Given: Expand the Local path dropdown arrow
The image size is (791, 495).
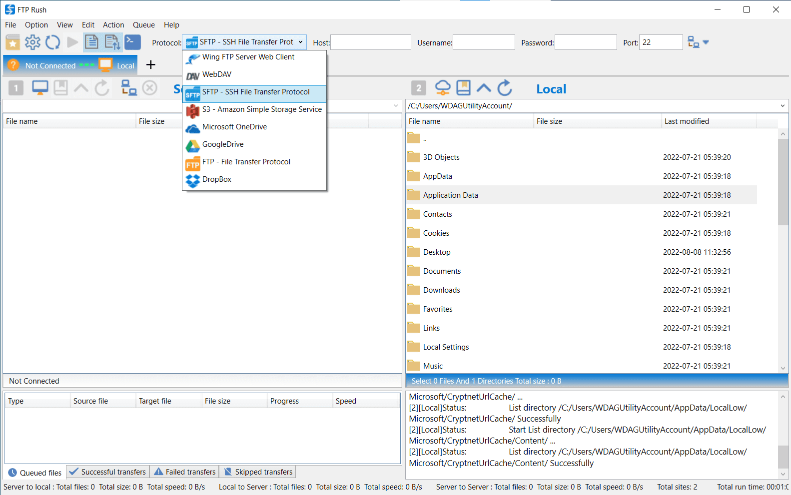Looking at the screenshot, I should (783, 106).
